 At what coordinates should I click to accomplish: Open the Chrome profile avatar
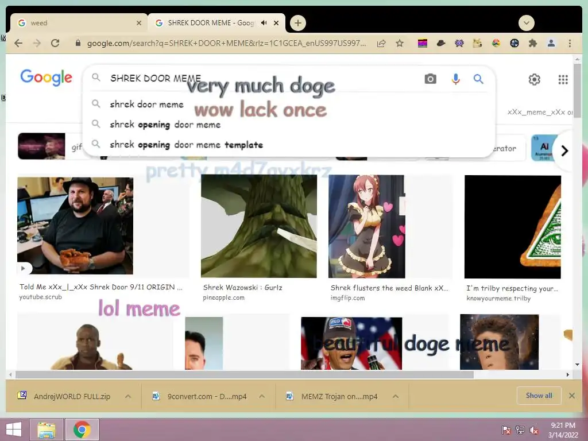pyautogui.click(x=551, y=43)
